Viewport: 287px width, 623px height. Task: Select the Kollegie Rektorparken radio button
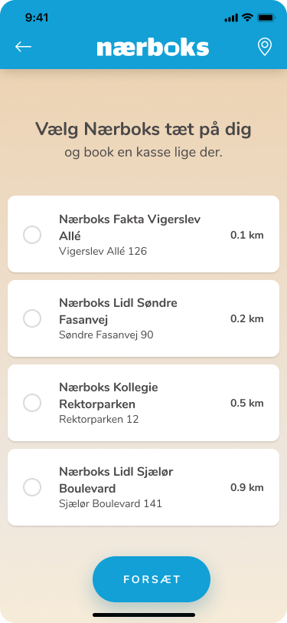pyautogui.click(x=32, y=403)
